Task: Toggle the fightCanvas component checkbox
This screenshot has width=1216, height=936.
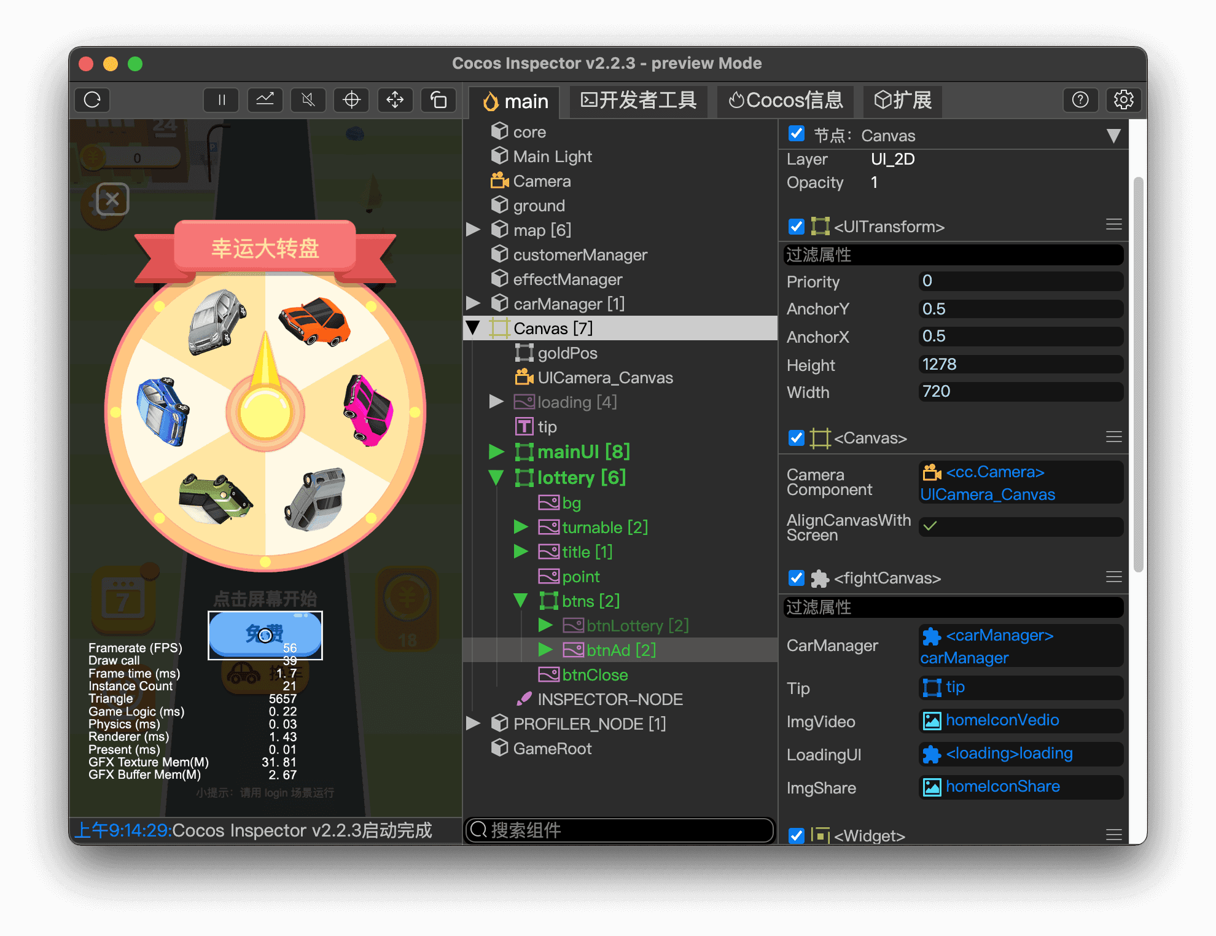Action: [796, 578]
